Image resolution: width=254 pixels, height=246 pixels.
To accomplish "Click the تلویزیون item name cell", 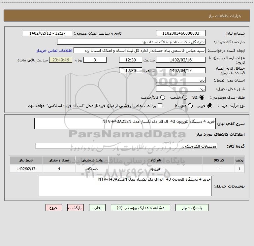I will point(156,169).
